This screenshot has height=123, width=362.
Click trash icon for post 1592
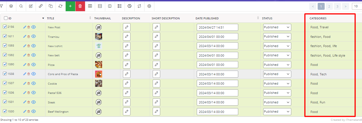click(28, 55)
